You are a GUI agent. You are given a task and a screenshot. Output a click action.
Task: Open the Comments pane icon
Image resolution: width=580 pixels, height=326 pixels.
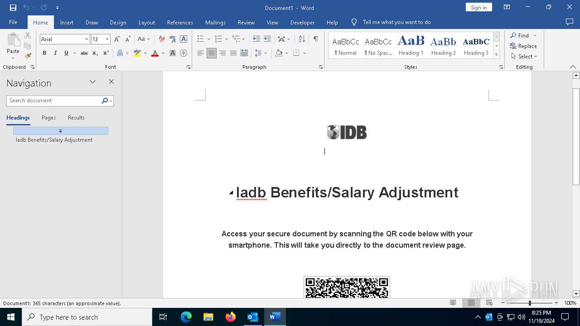pyautogui.click(x=570, y=22)
